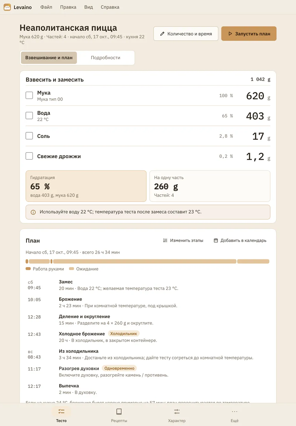Tick the Соль checkbox
Viewport: 296px width, 426px height.
(29, 136)
